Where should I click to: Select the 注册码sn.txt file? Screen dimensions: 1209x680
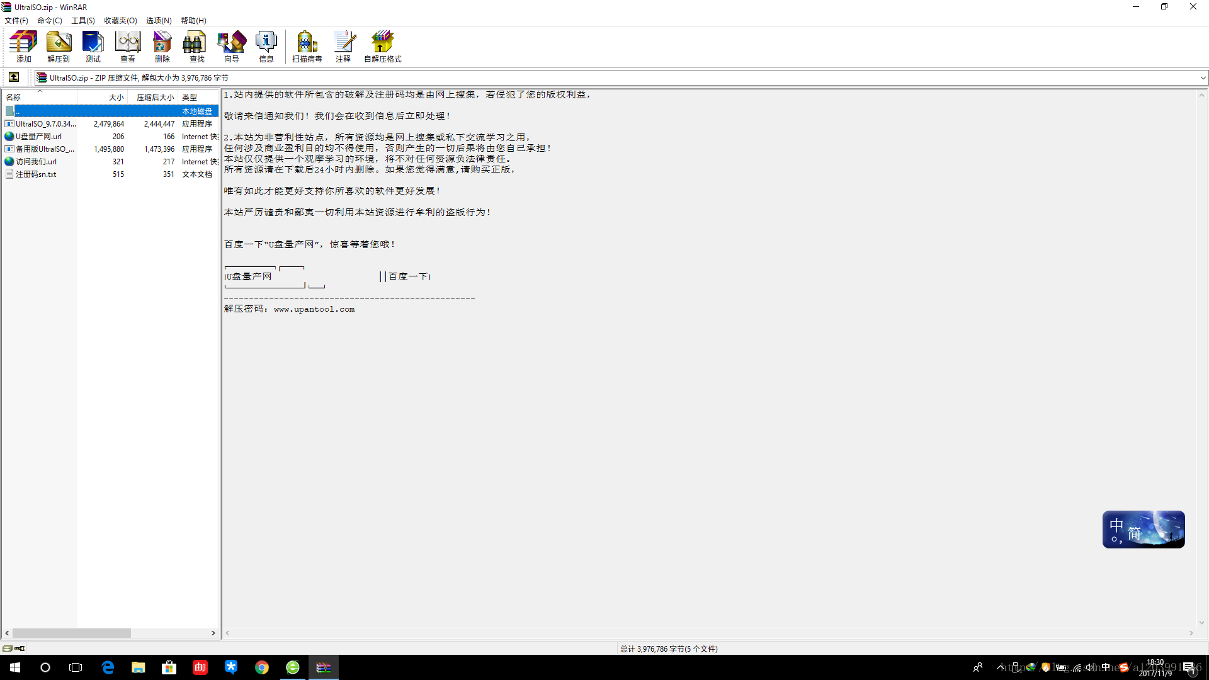click(x=36, y=174)
